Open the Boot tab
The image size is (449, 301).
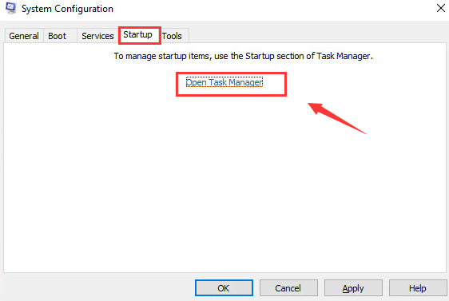click(x=58, y=36)
